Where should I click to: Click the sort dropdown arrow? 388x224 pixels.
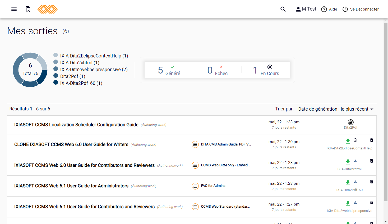(x=372, y=109)
